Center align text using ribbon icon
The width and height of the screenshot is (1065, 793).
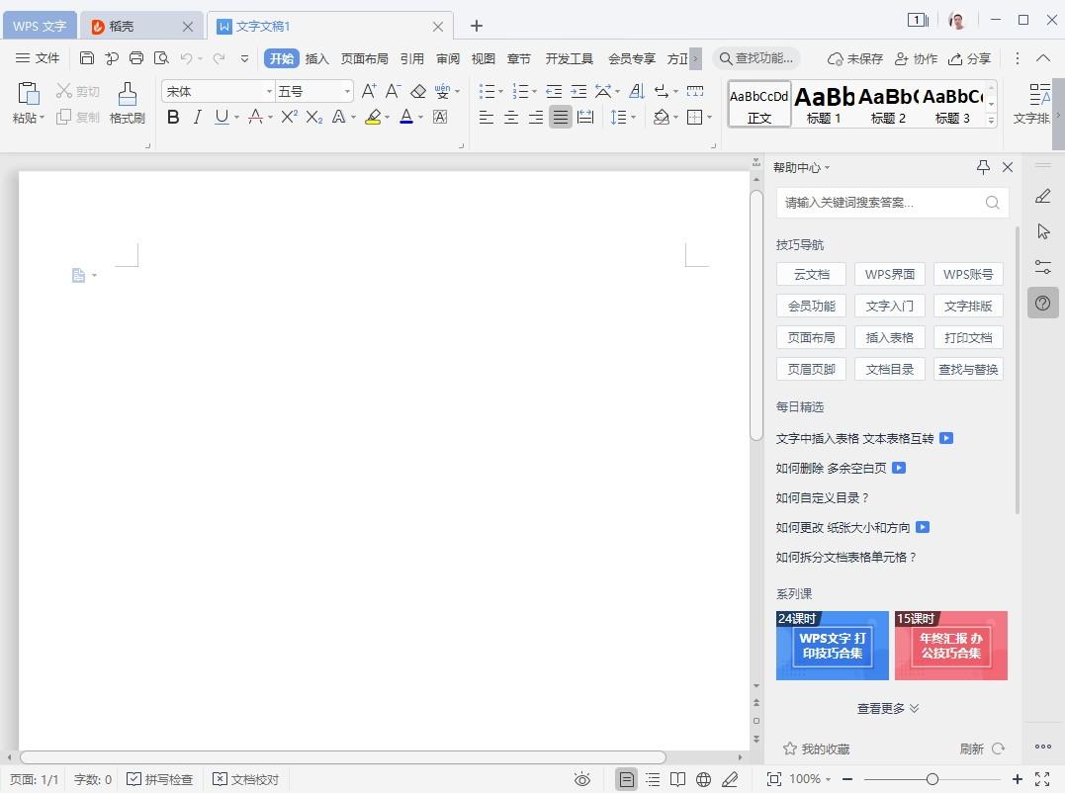pyautogui.click(x=510, y=118)
